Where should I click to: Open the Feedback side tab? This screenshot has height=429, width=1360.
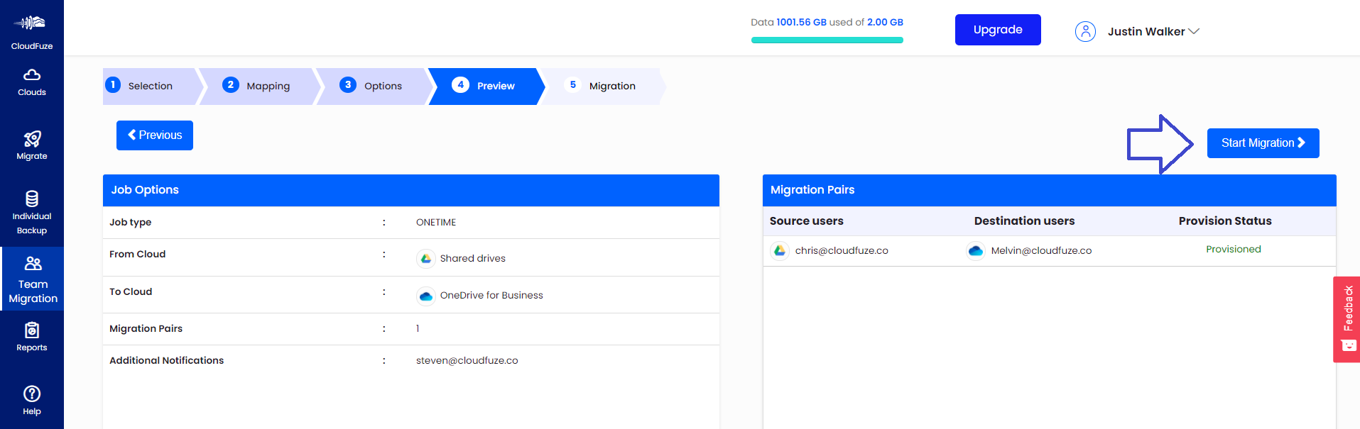click(1347, 319)
